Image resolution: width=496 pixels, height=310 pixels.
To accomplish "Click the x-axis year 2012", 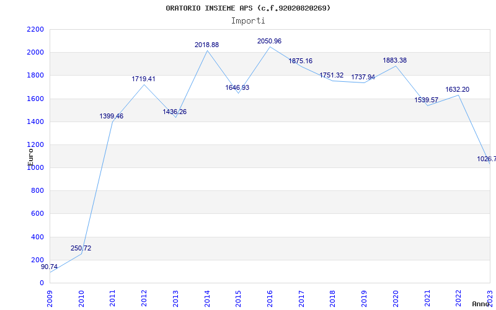I will click(x=144, y=299).
